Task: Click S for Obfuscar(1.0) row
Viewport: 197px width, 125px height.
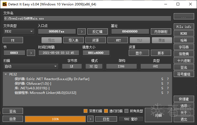Action: tap(162, 84)
